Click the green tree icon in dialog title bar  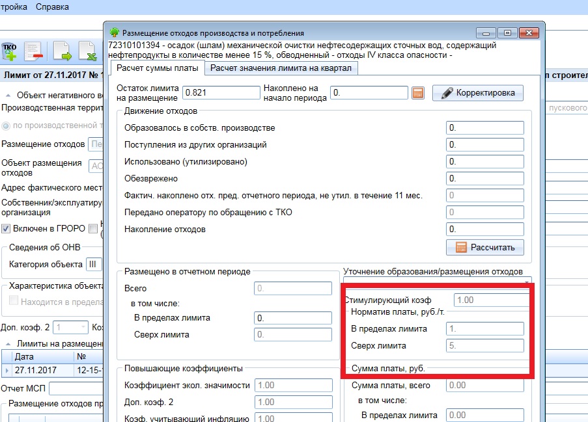click(x=115, y=32)
